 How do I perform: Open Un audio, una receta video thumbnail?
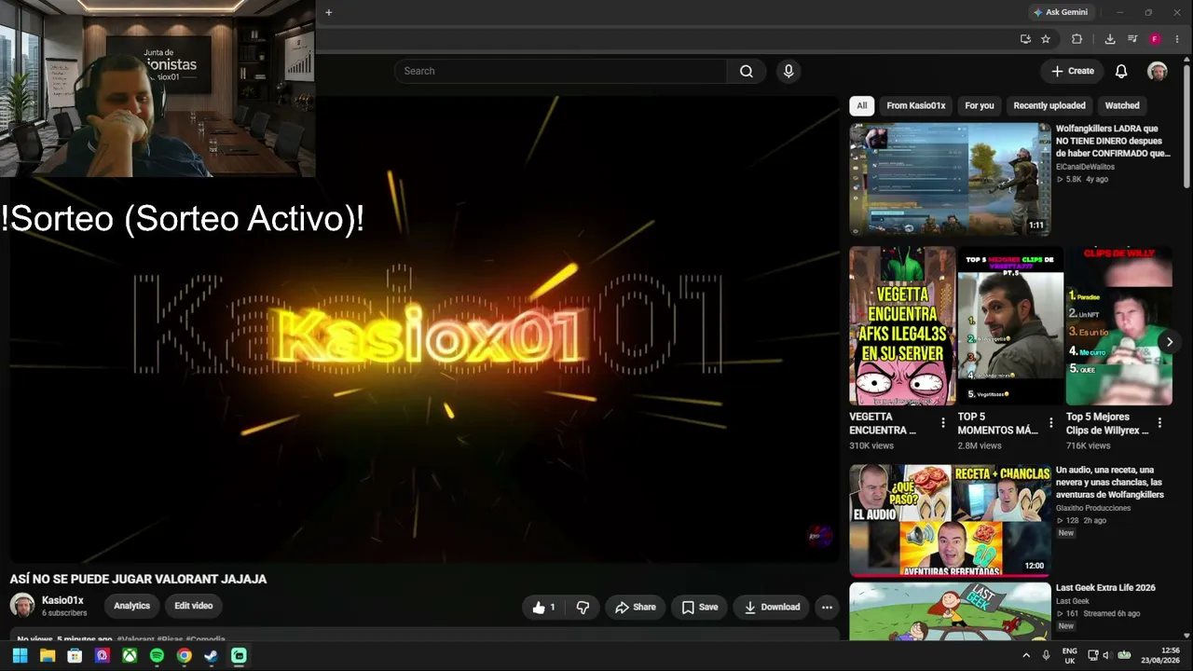pyautogui.click(x=950, y=521)
